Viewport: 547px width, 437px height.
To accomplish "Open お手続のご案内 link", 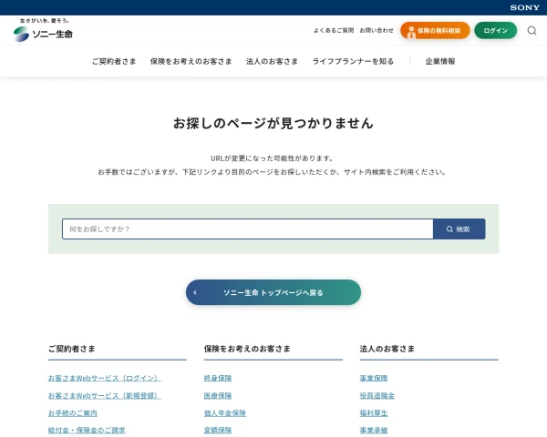I will [73, 413].
